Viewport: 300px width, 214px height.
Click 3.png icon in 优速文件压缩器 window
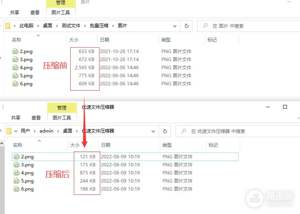(x=17, y=165)
